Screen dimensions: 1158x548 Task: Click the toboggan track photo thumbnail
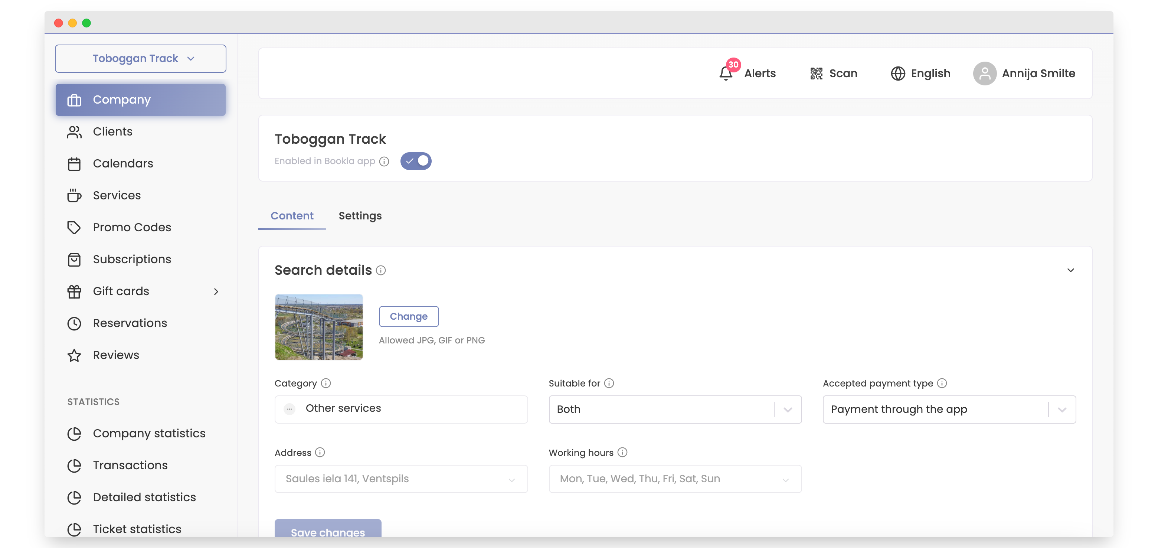point(319,327)
